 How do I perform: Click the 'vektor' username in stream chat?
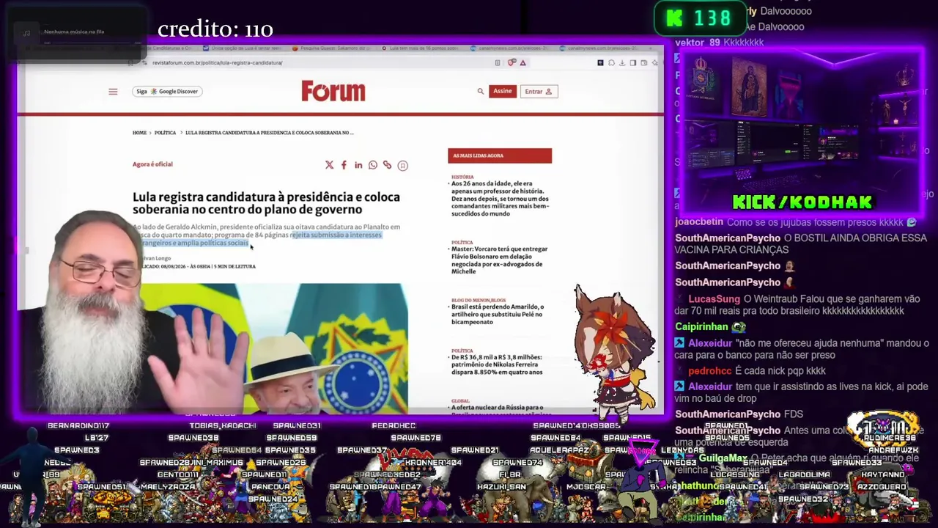point(690,43)
